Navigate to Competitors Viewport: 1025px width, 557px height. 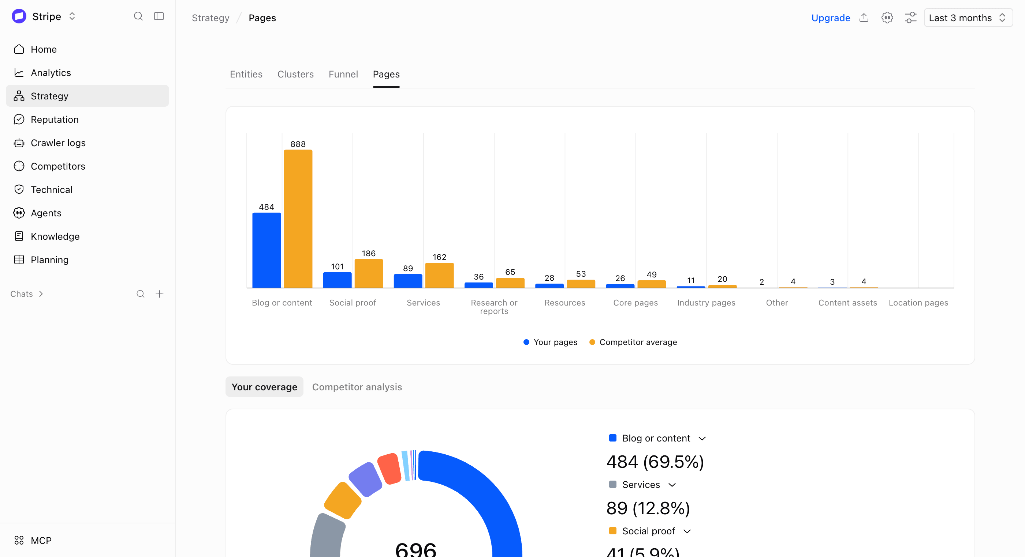(87, 166)
